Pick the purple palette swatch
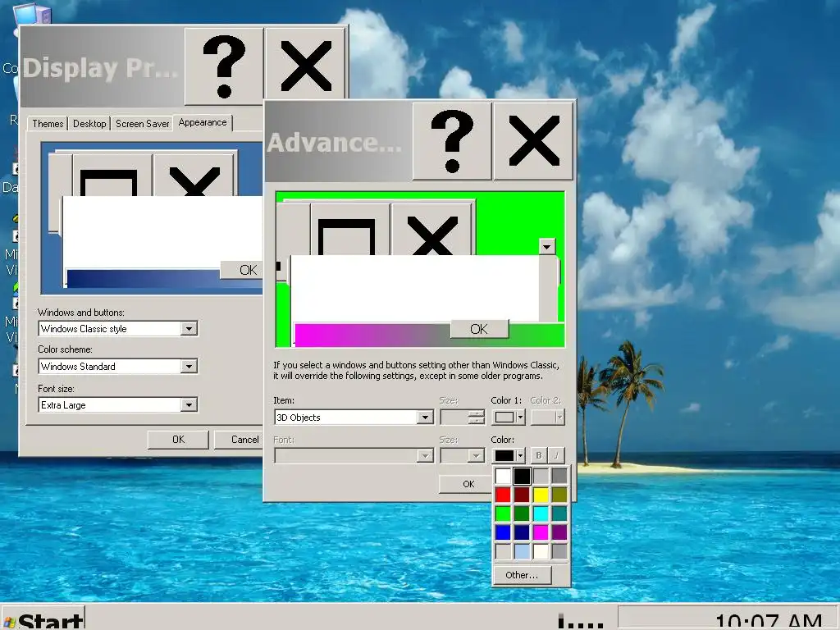This screenshot has width=840, height=630. click(559, 532)
